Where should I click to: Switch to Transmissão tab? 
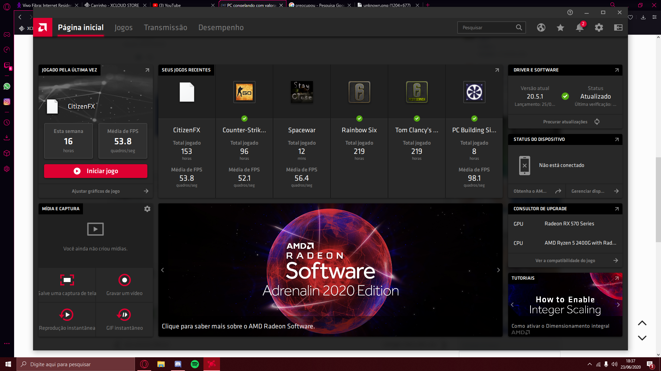tap(166, 27)
